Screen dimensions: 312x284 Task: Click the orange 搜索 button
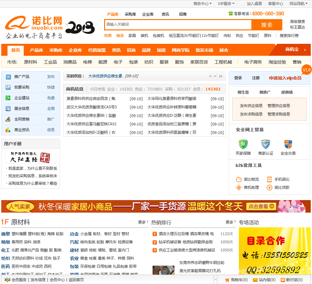point(267,25)
